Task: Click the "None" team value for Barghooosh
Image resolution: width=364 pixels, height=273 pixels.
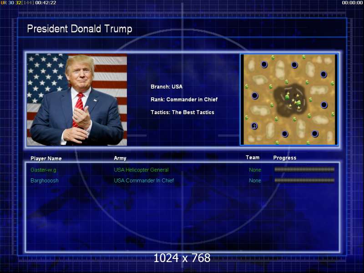Action: click(255, 180)
